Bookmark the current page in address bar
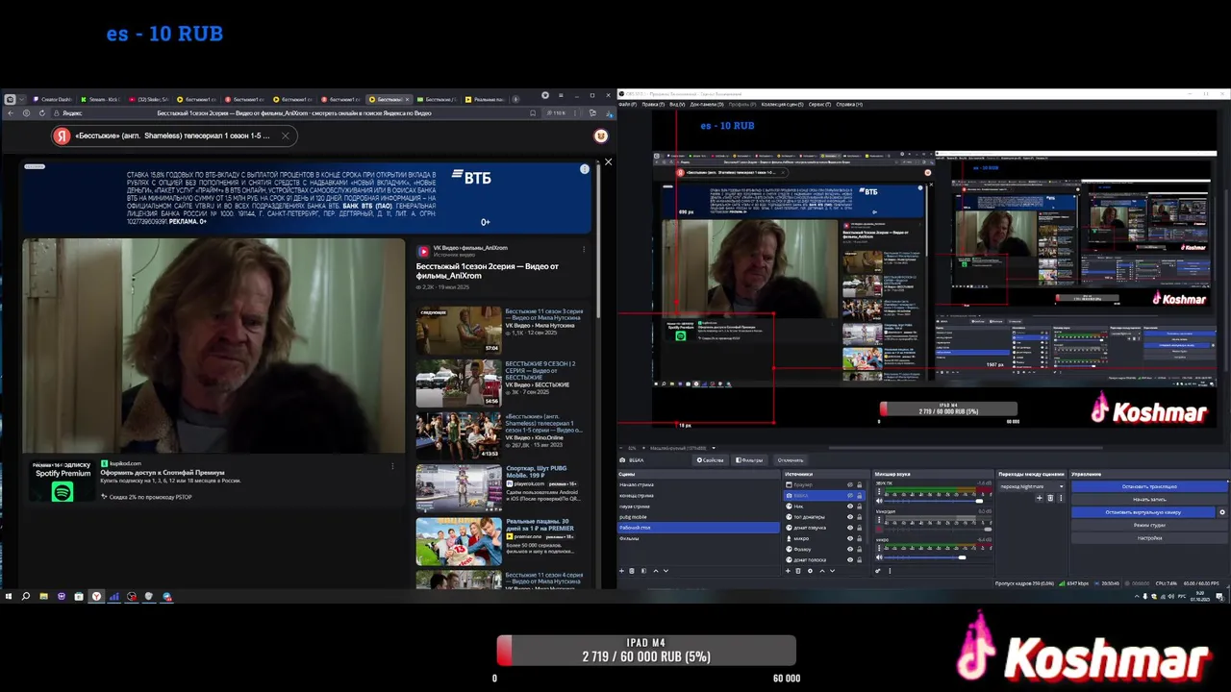1231x692 pixels. pyautogui.click(x=533, y=112)
